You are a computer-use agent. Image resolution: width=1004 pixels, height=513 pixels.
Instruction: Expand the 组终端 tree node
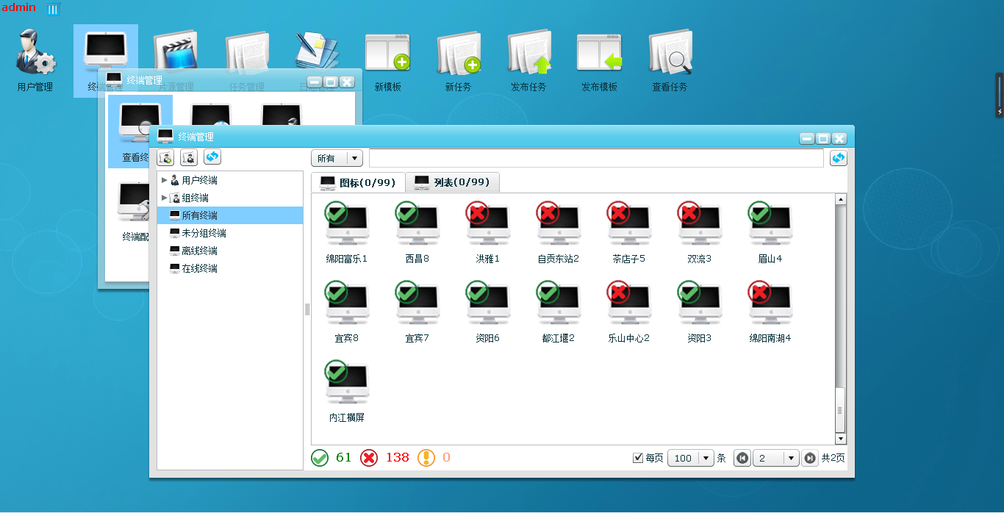pos(164,198)
